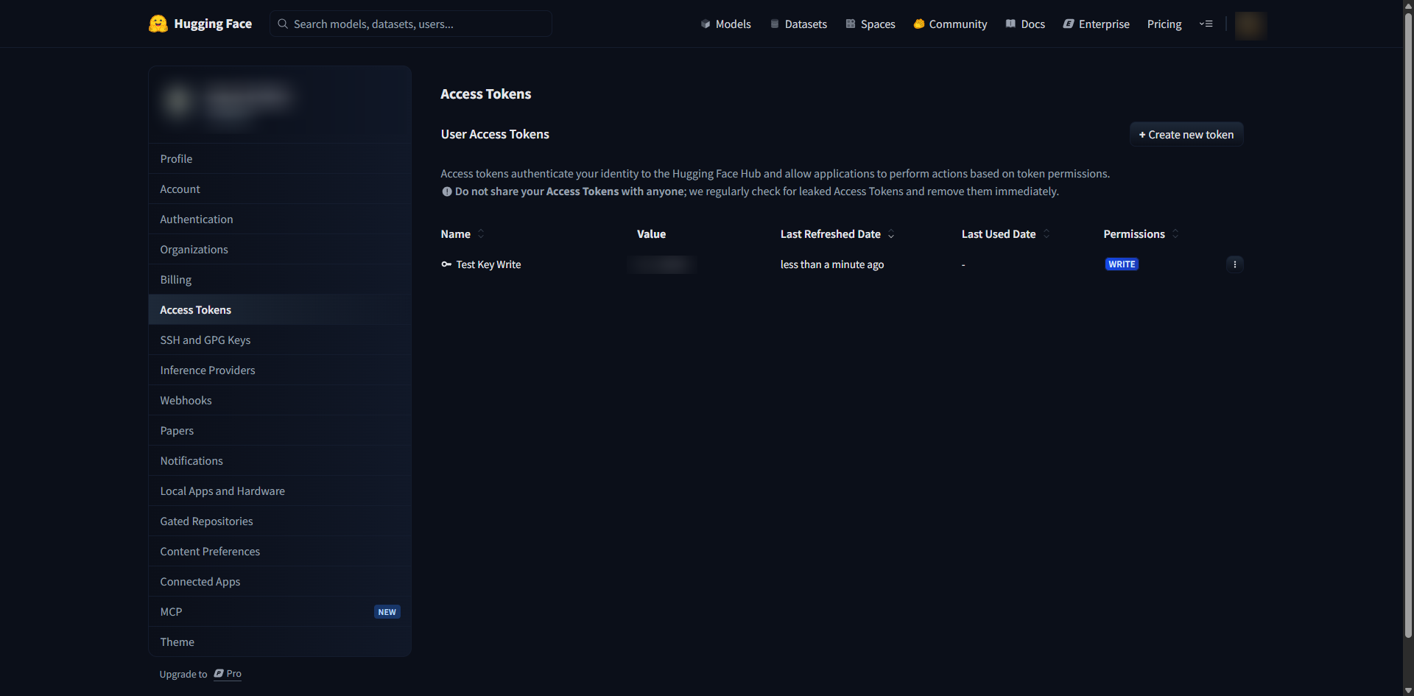Click the NEW badge next to MCP
Viewport: 1414px width, 696px height.
387,612
